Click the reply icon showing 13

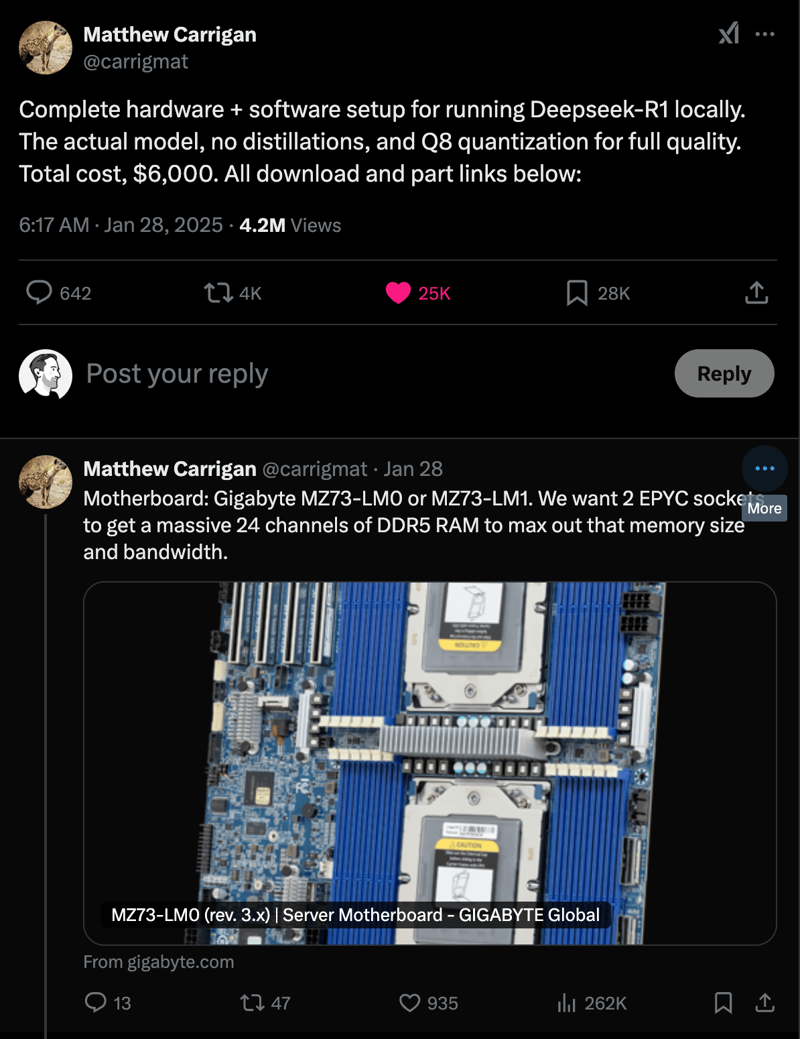(96, 1002)
